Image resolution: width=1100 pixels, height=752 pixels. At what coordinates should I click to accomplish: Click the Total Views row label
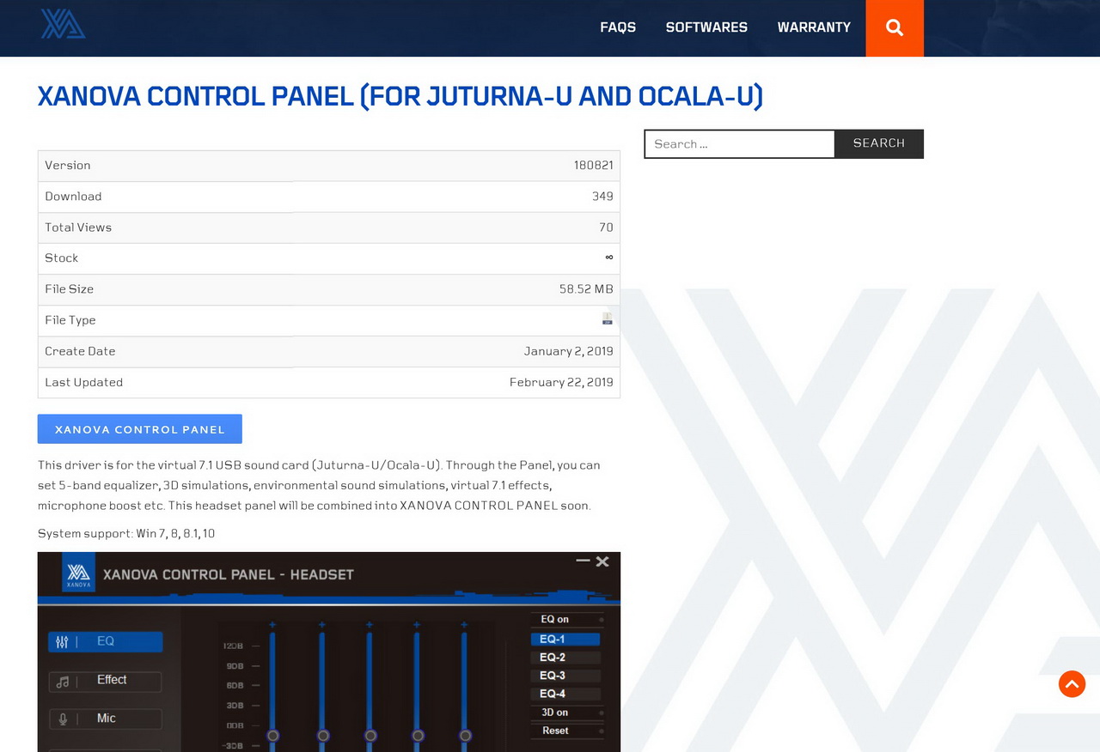(x=78, y=227)
